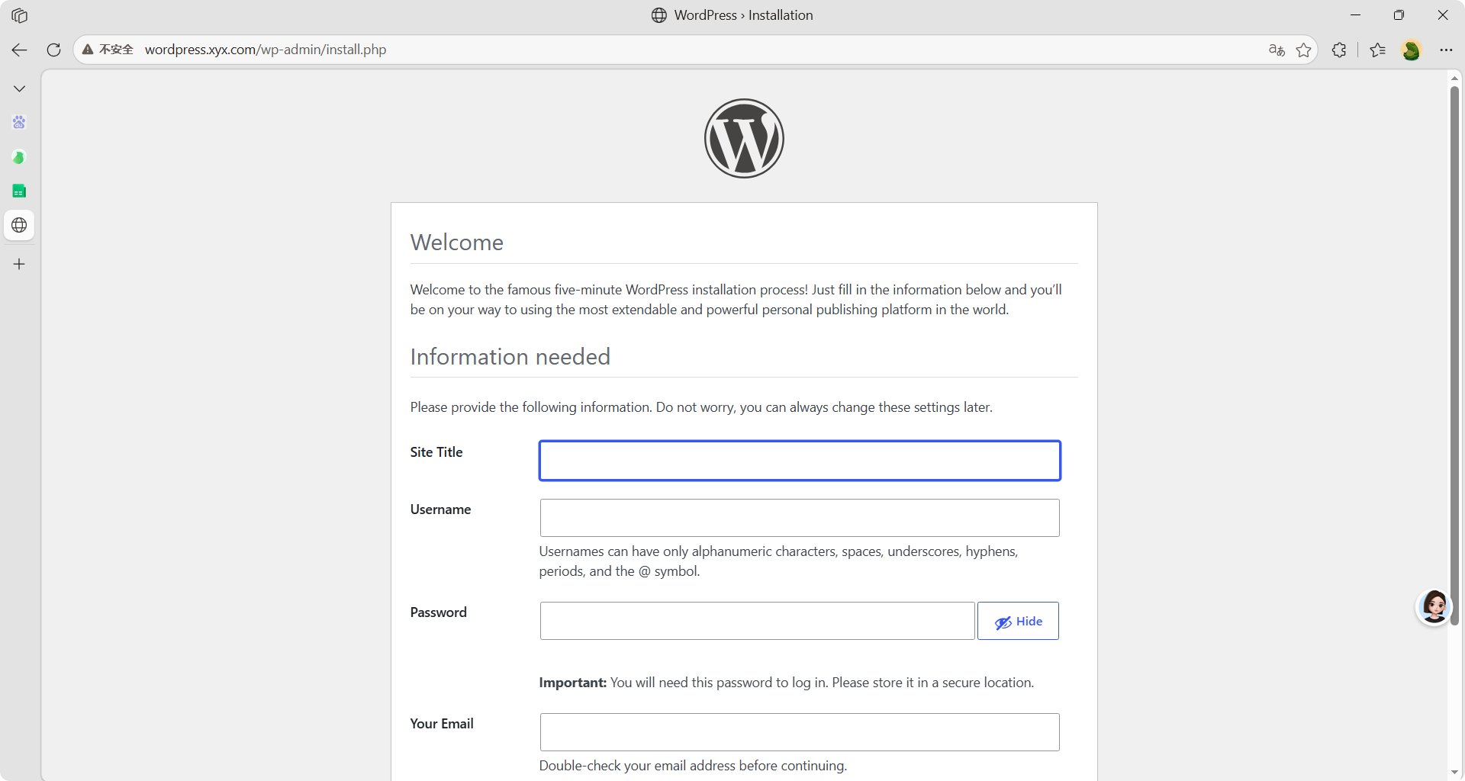Click the scrollbar up arrow
This screenshot has width=1465, height=781.
tap(1454, 78)
